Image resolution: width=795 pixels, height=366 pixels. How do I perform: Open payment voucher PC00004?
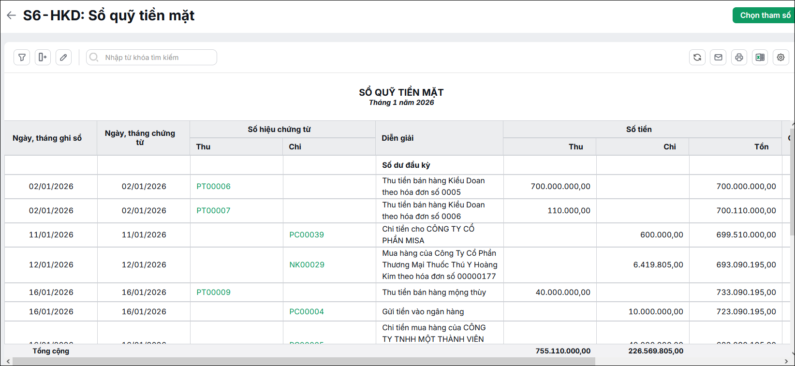click(x=307, y=311)
